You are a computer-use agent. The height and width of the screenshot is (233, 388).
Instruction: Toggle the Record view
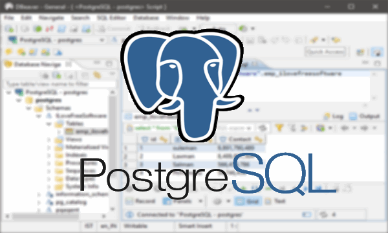tap(140, 201)
